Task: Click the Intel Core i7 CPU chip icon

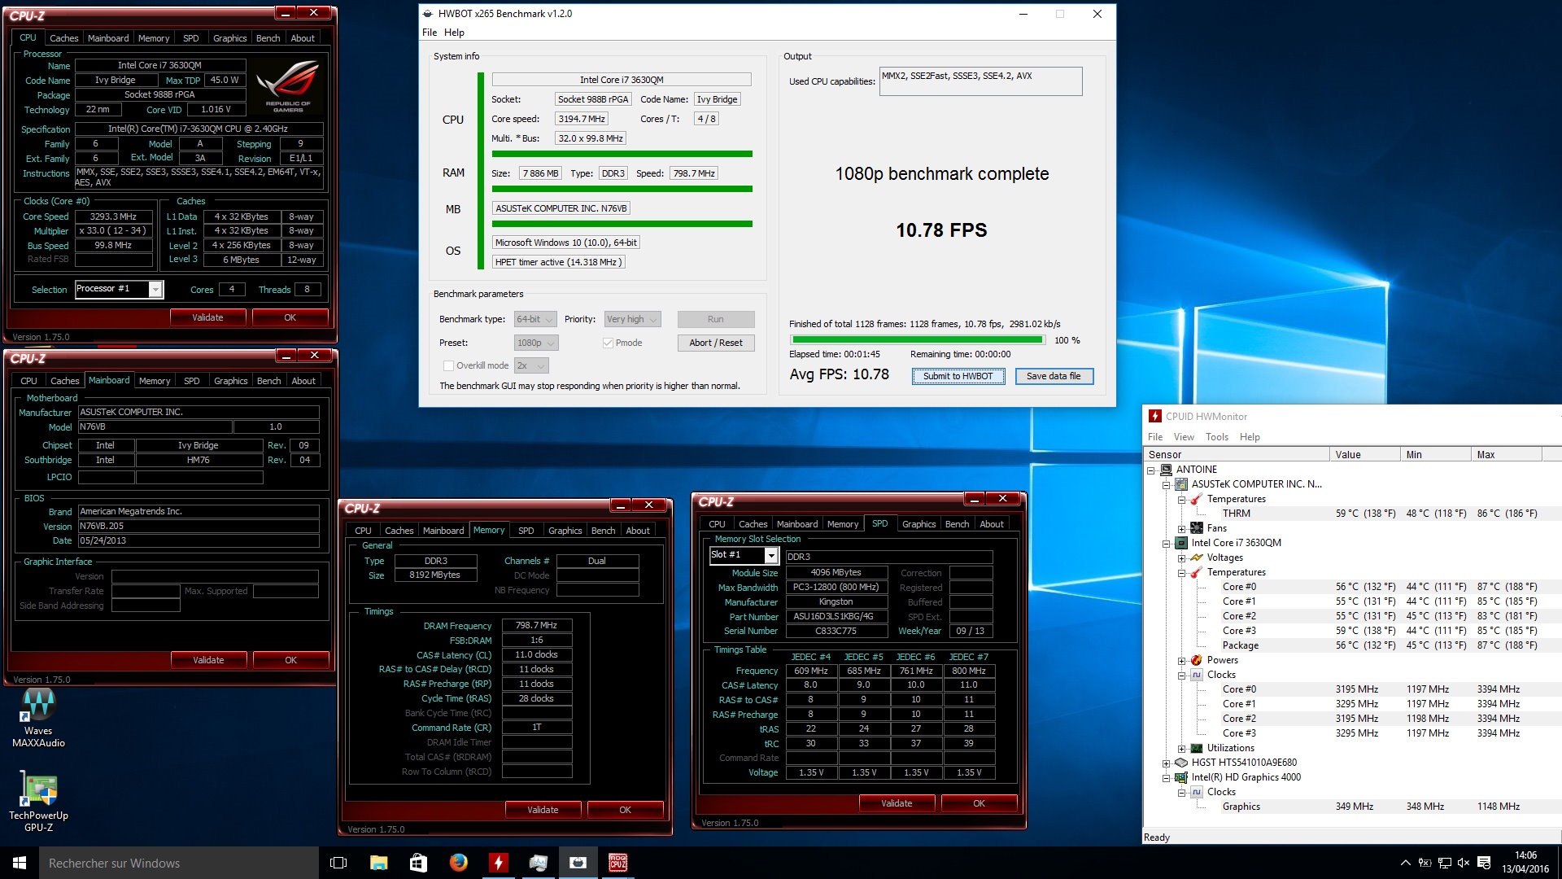Action: click(x=1181, y=543)
